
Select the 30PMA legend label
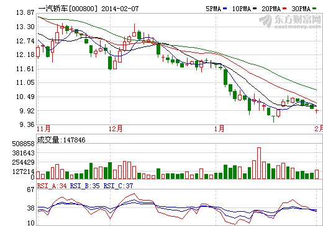(x=301, y=9)
